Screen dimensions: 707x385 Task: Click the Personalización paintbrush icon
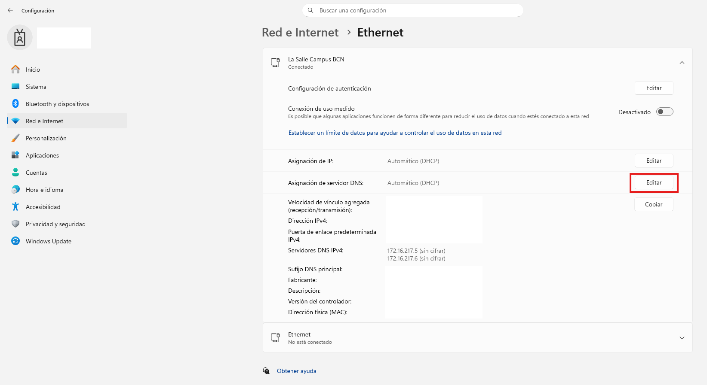pyautogui.click(x=15, y=138)
